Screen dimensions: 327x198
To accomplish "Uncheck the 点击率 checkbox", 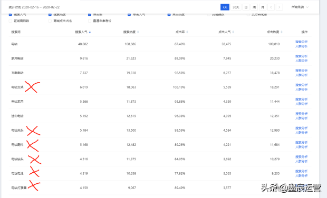I will click(x=90, y=14).
